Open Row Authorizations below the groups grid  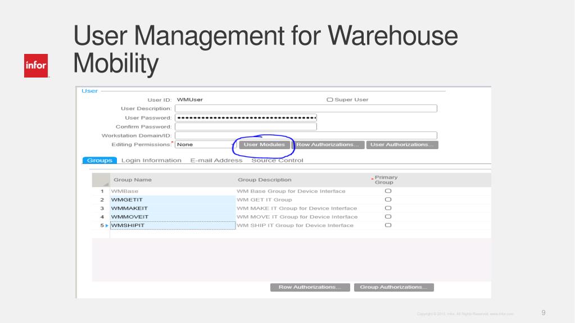pyautogui.click(x=310, y=287)
